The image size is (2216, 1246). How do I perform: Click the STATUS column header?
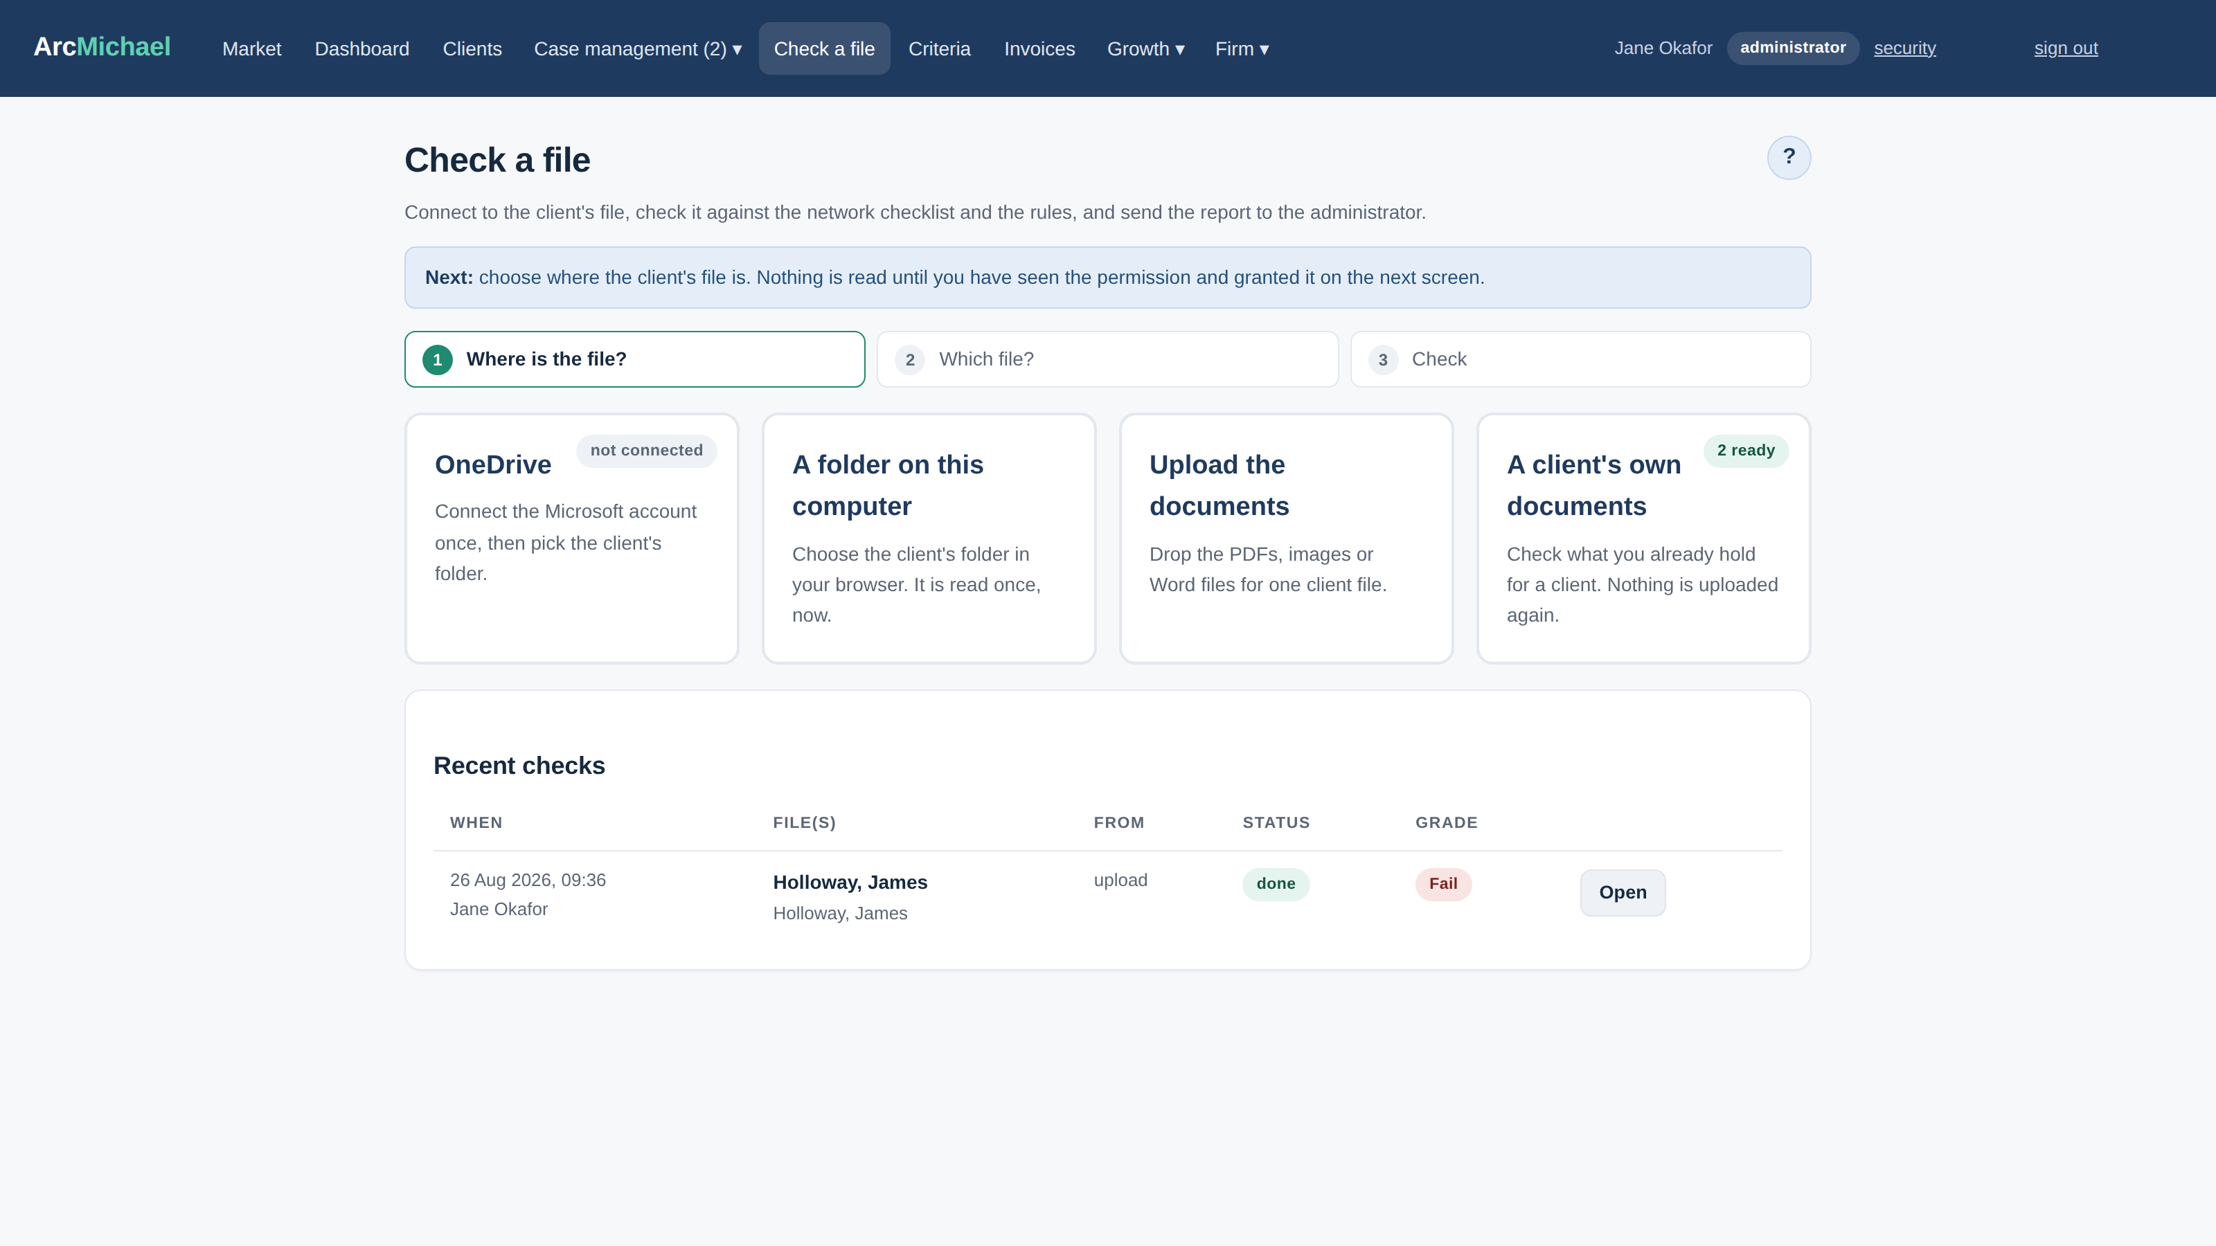[1276, 823]
